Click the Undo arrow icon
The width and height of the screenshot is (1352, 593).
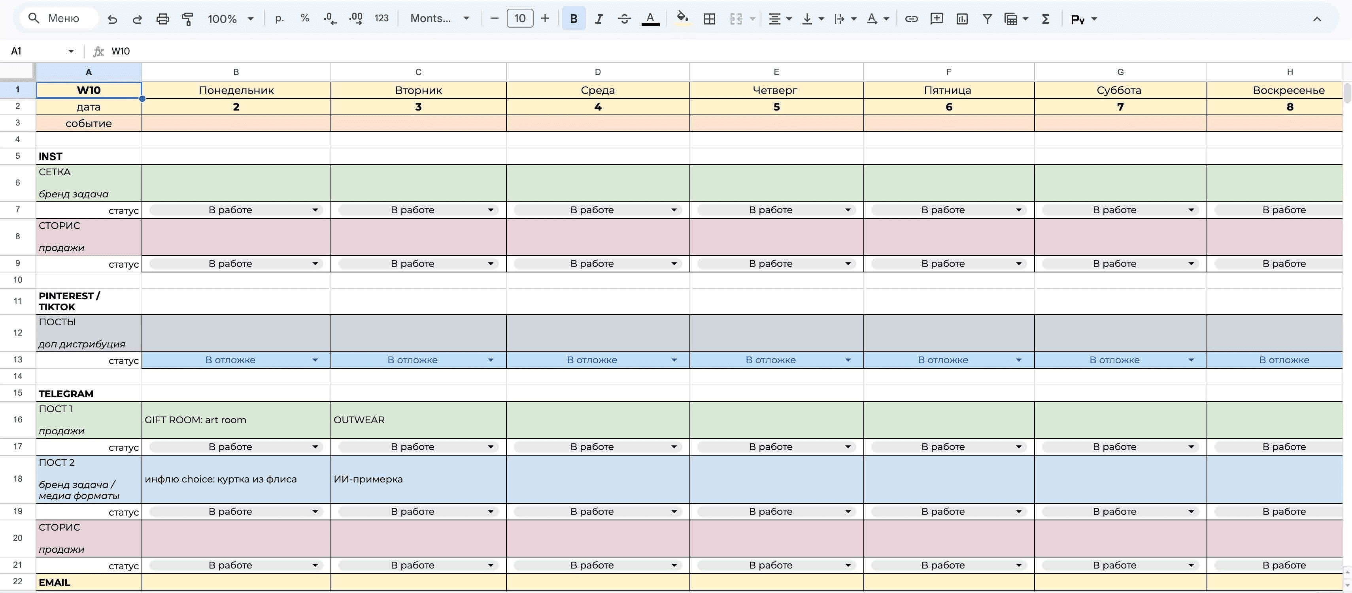112,19
